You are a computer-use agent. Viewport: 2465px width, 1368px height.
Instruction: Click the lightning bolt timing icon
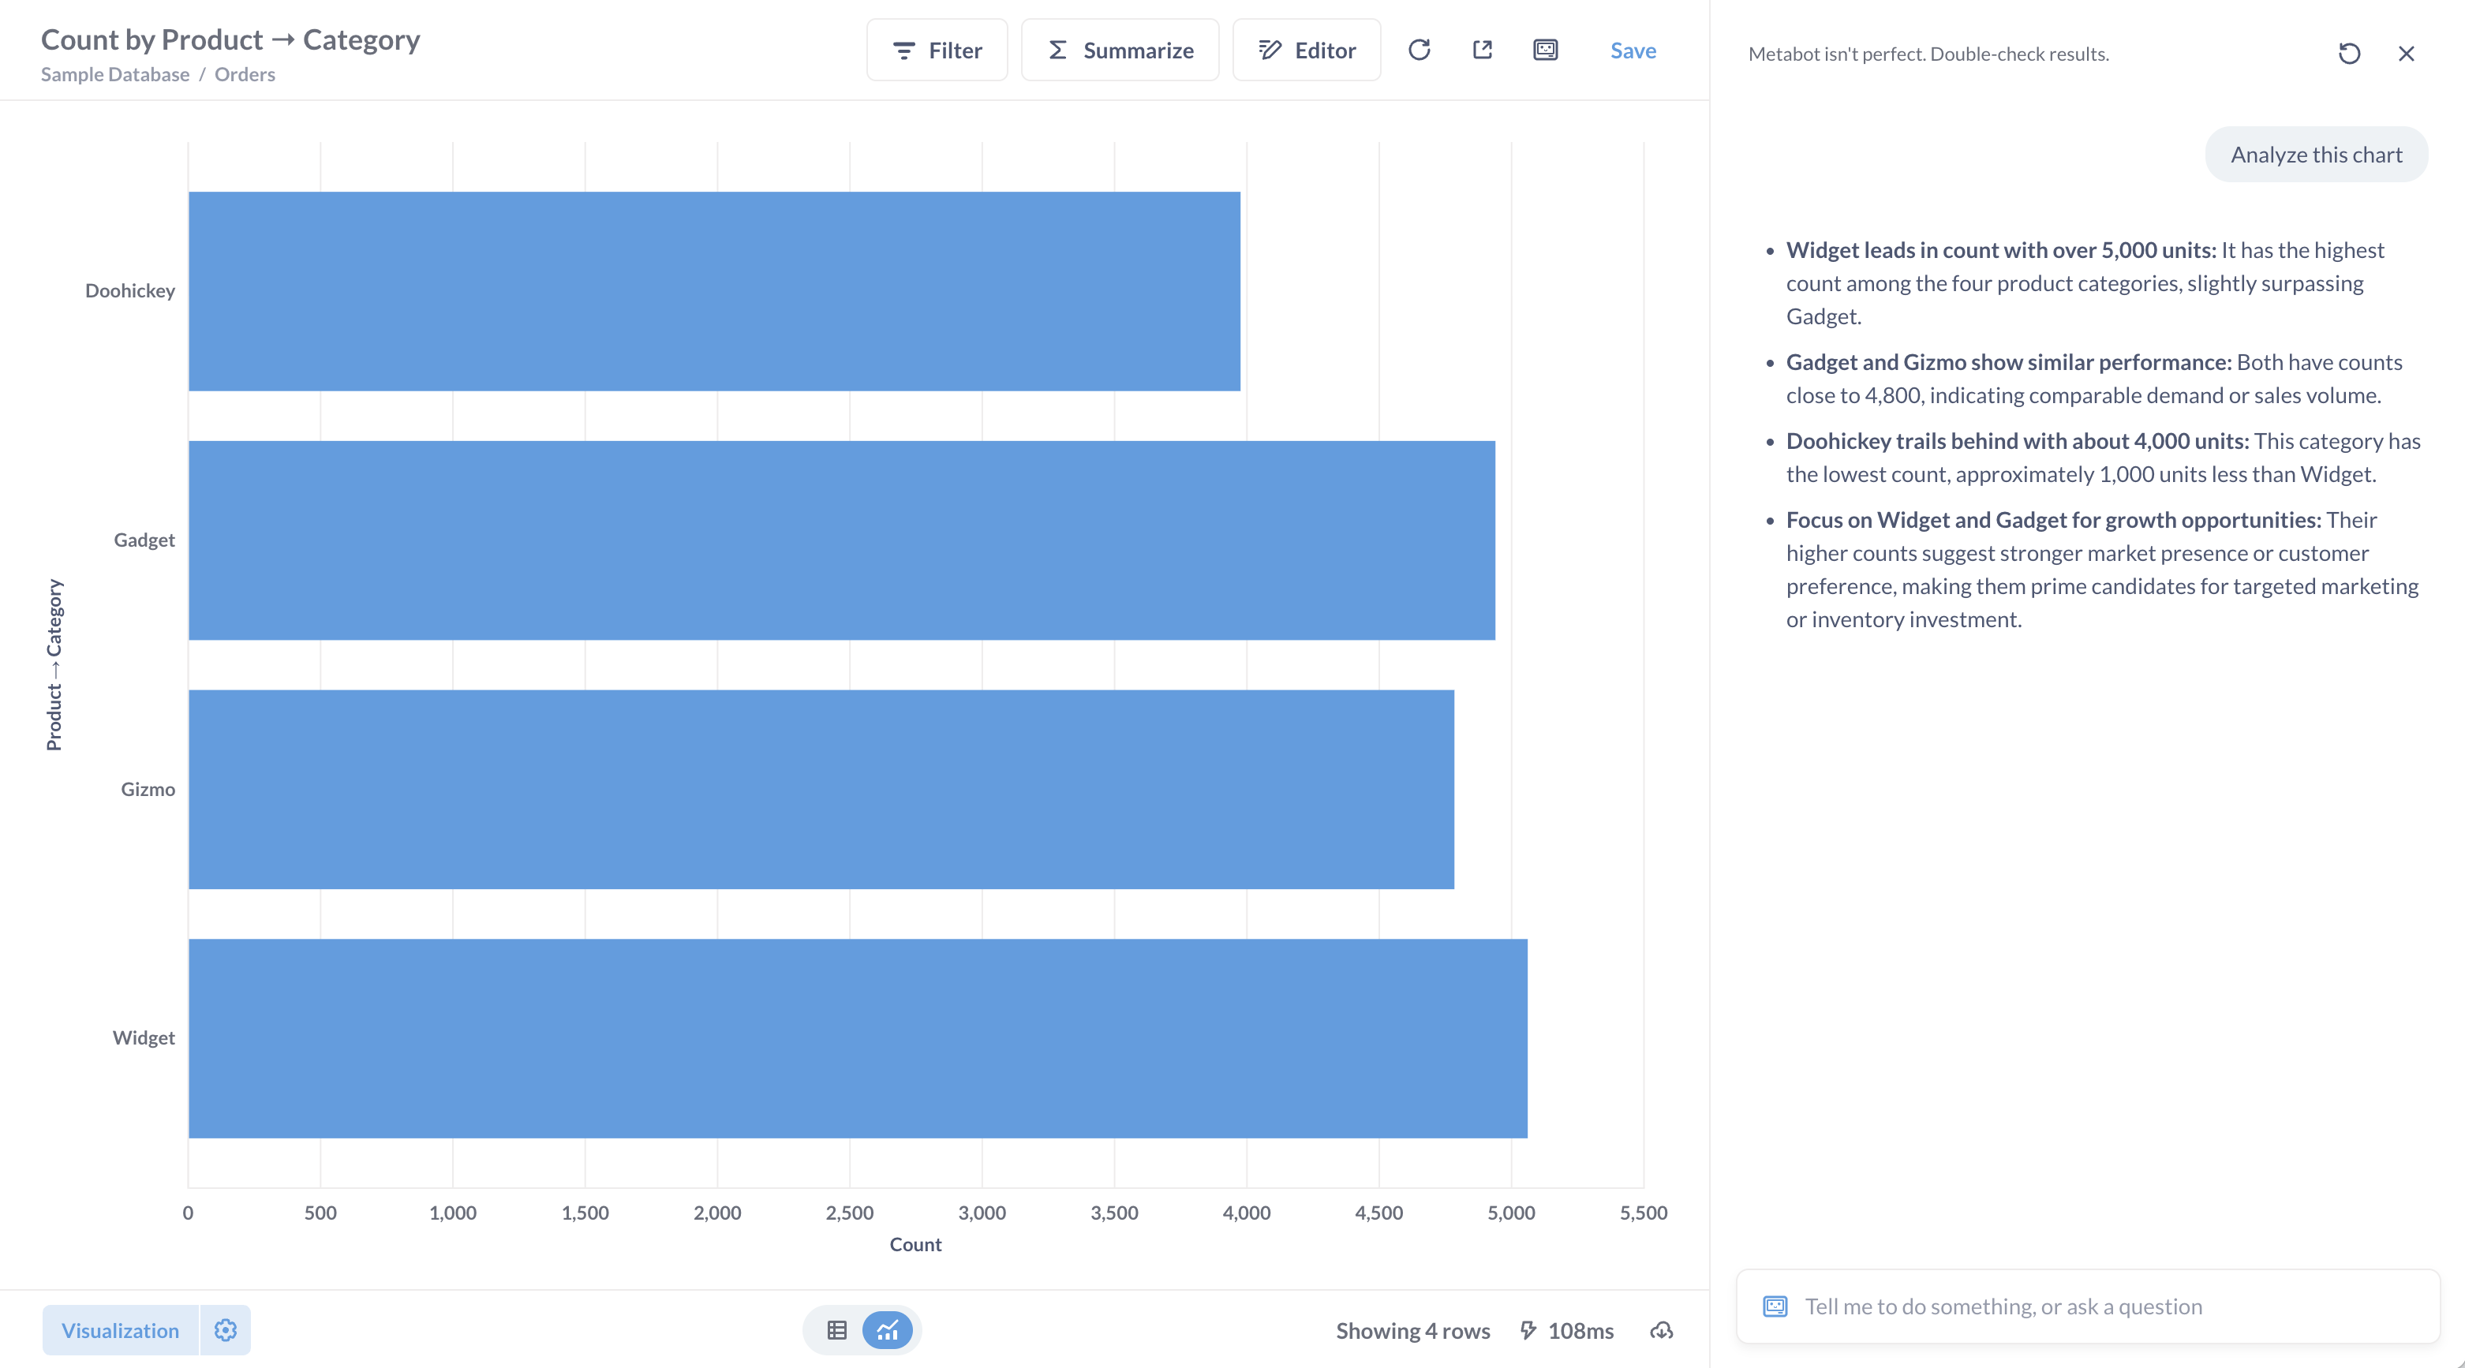click(1528, 1331)
